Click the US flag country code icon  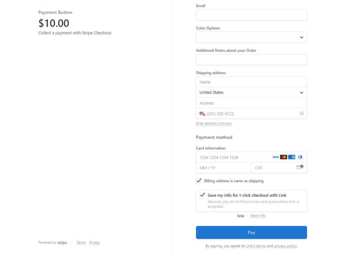click(202, 114)
